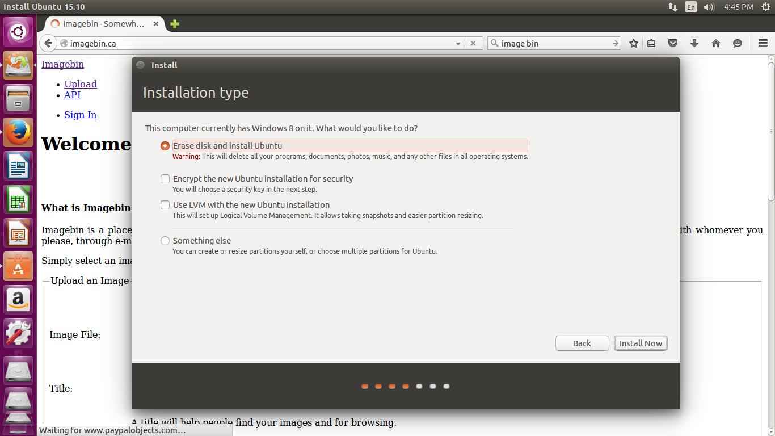Open the En keyboard layout indicator
This screenshot has height=436, width=775.
690,7
